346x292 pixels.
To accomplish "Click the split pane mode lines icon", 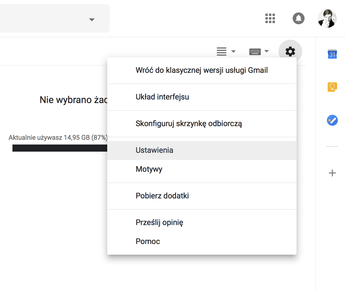I will (x=222, y=52).
